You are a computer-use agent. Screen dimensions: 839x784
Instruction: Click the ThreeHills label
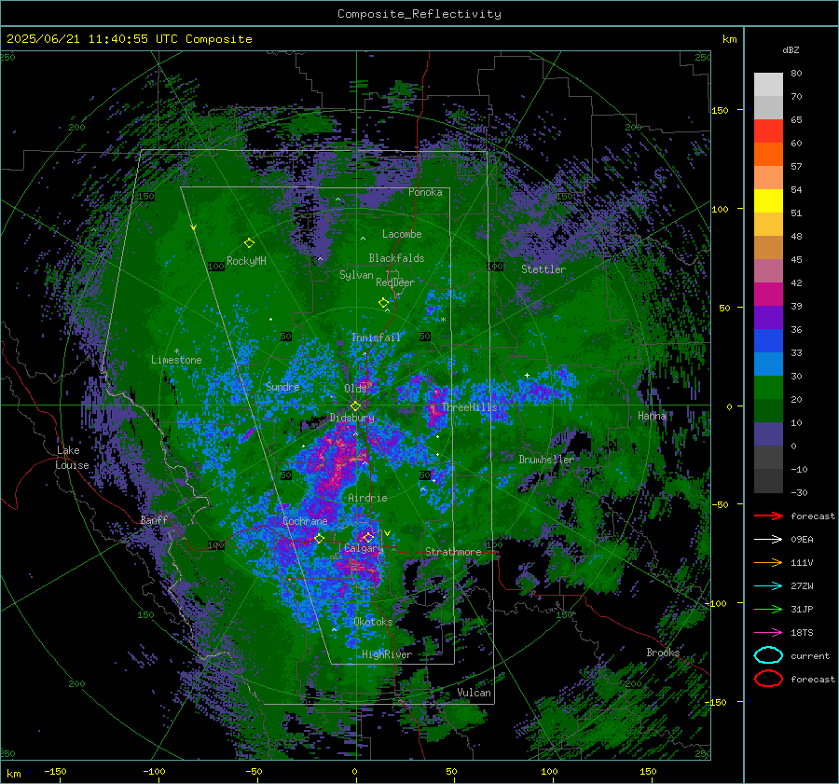469,407
